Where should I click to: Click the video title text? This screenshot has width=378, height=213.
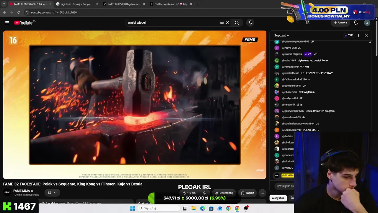point(73,184)
